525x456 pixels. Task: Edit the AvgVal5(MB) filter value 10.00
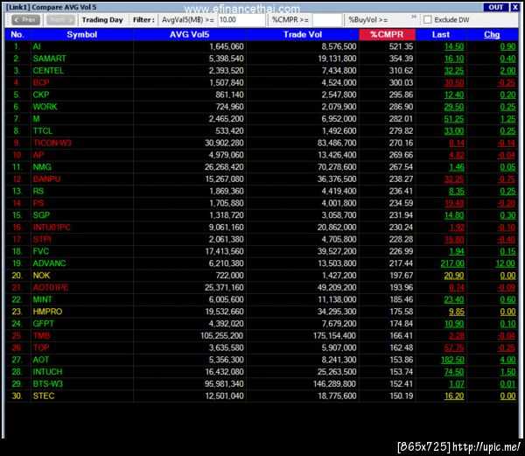coord(241,20)
